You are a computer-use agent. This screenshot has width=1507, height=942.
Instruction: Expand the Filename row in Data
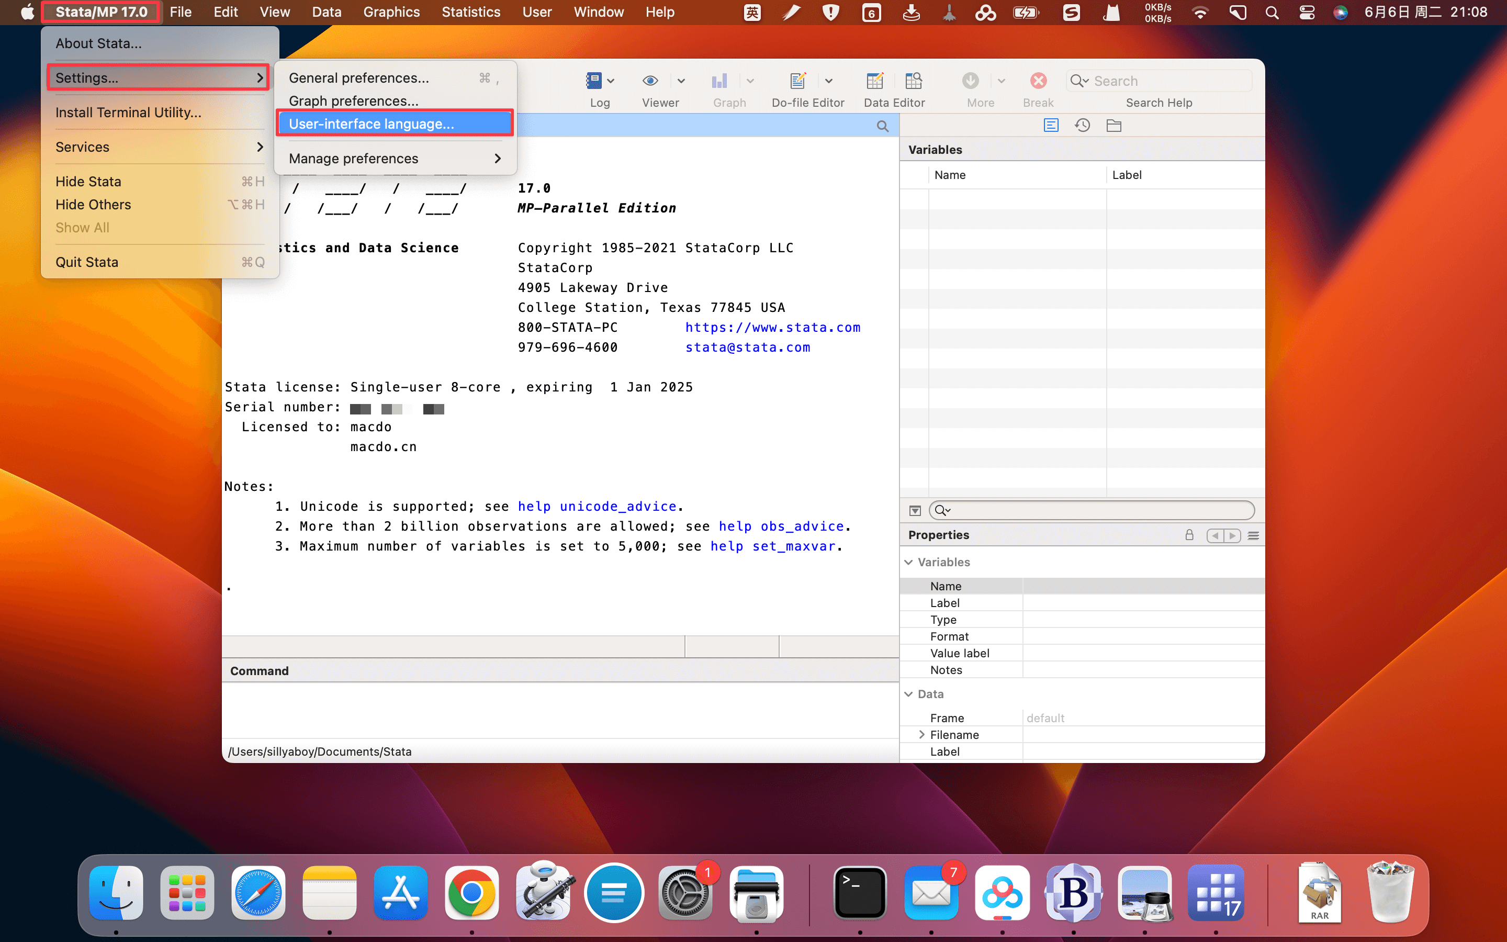click(921, 735)
